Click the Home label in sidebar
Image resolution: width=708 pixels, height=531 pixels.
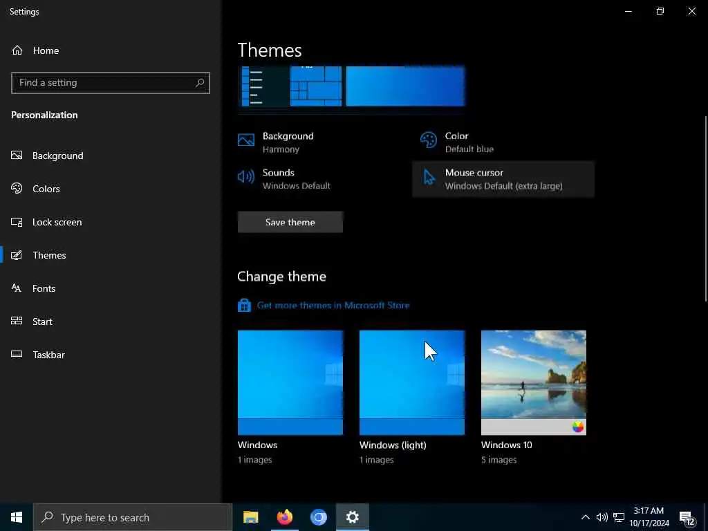click(46, 50)
